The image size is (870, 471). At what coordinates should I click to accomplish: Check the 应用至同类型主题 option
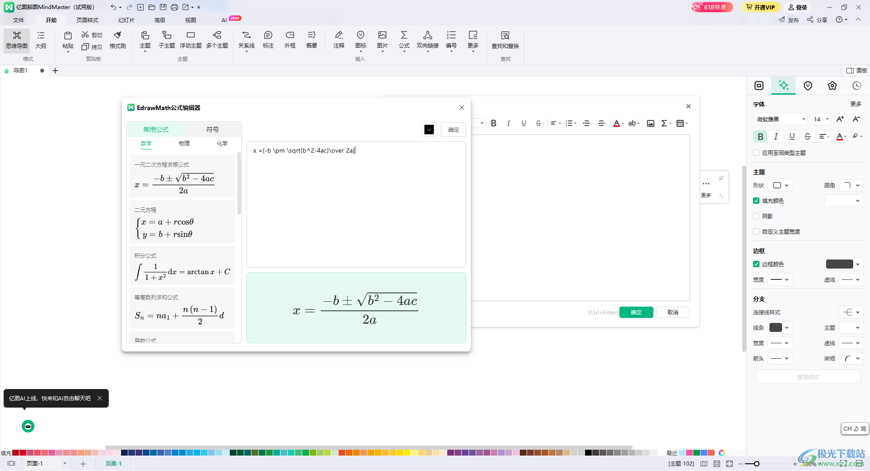(756, 153)
